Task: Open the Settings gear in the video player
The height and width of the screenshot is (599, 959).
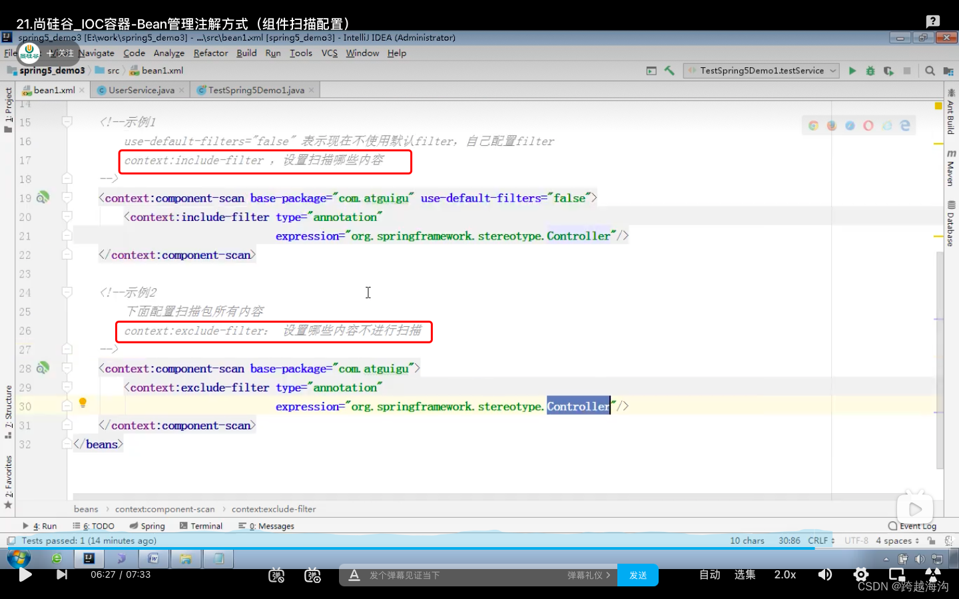Action: point(861,574)
